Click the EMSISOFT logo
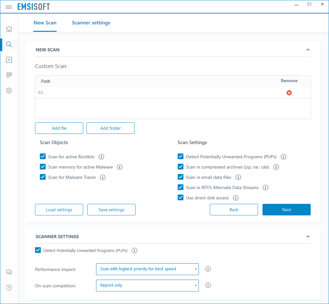This screenshot has width=329, height=304. (x=33, y=7)
